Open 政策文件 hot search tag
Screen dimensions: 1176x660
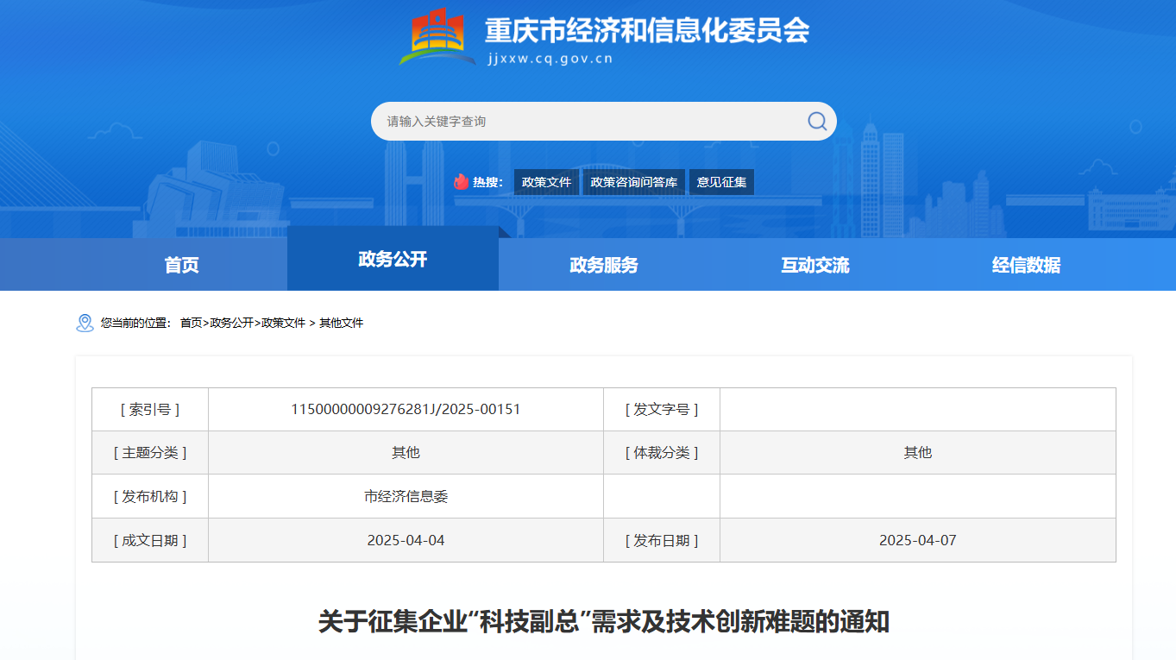coord(546,182)
